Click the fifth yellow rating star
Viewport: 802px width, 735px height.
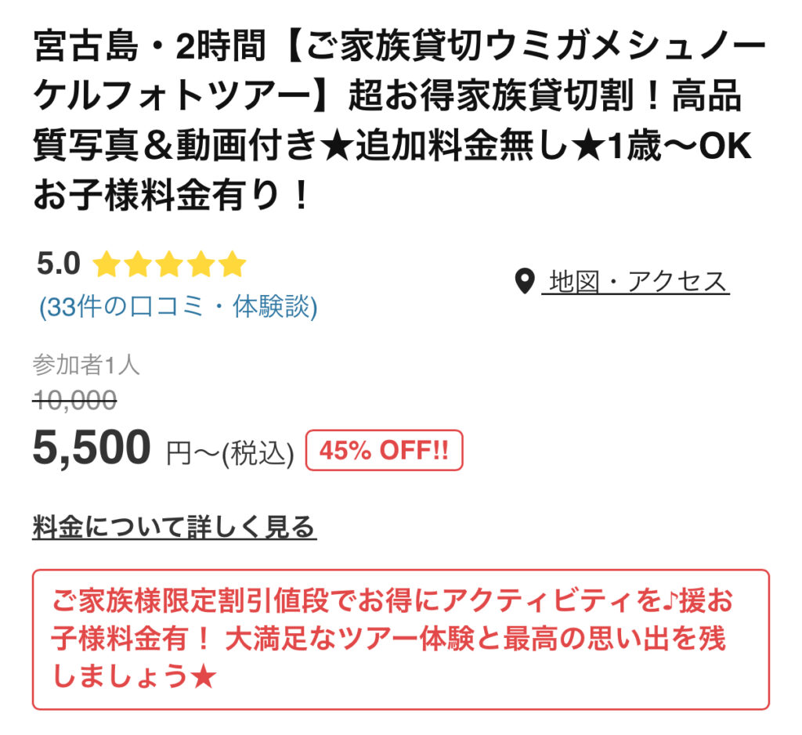232,265
